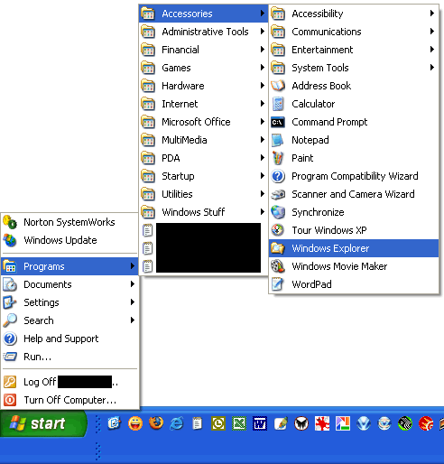This screenshot has width=444, height=464.
Task: Expand the MultiMedia submenu arrow
Action: (x=263, y=140)
